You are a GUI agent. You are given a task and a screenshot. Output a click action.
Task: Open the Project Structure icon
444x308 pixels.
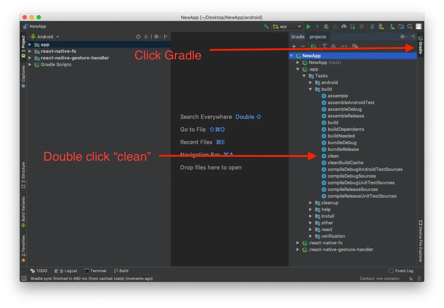(401, 26)
